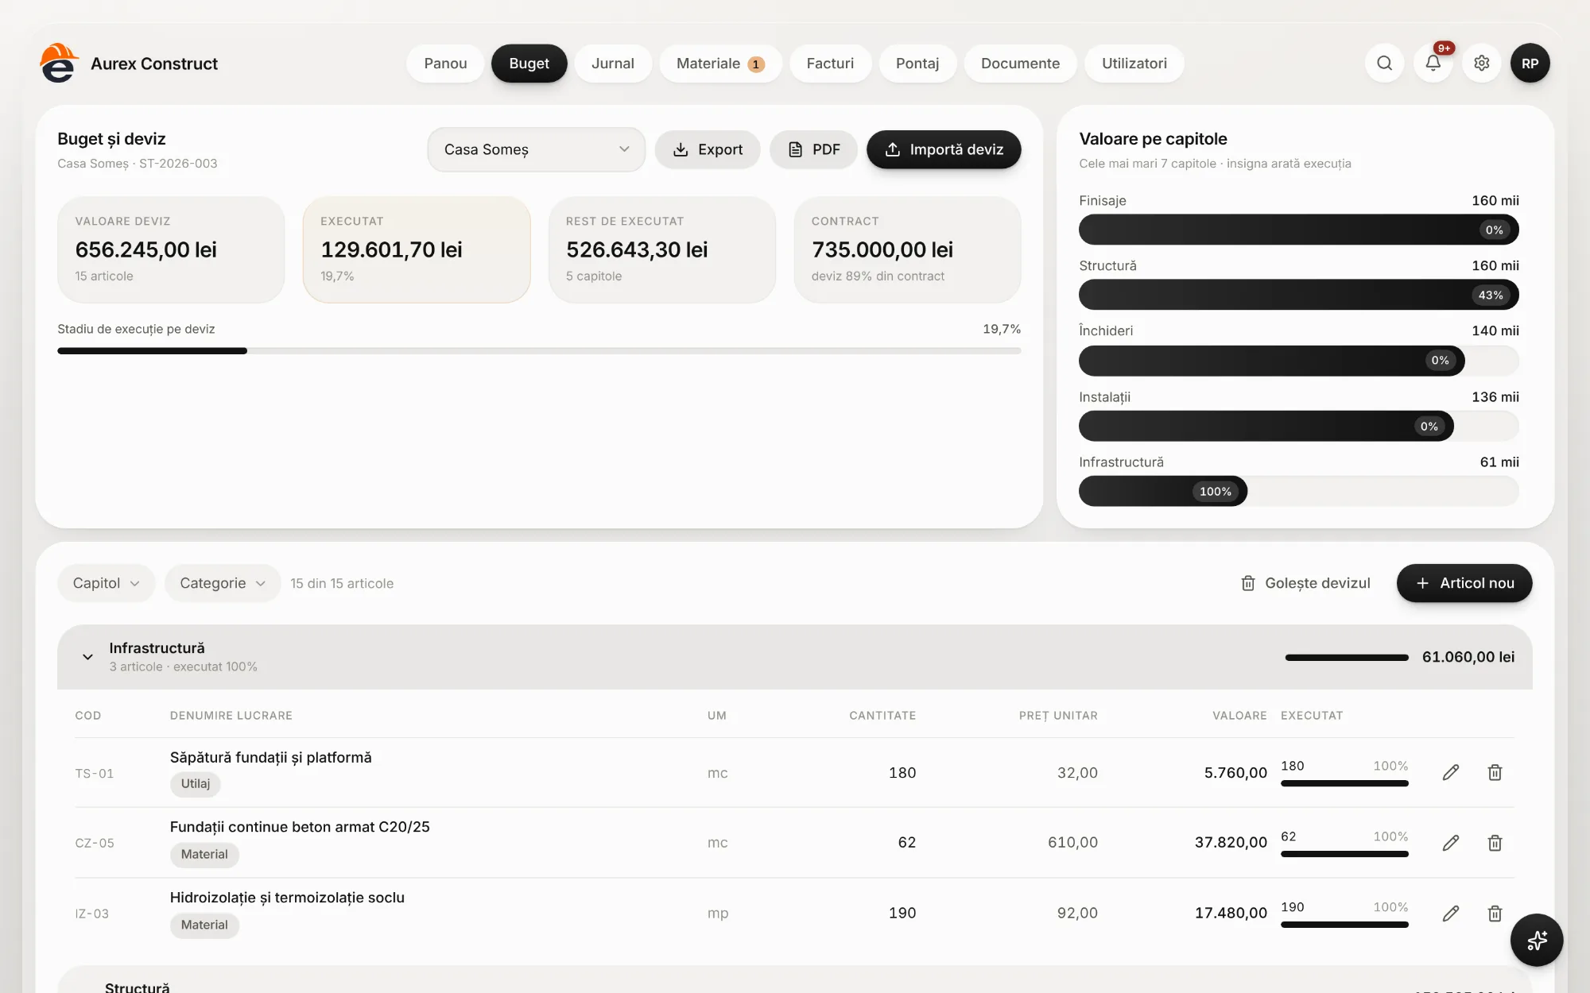The width and height of the screenshot is (1590, 993).
Task: Edit the TS-01 Săpătură fundații row
Action: click(1450, 772)
